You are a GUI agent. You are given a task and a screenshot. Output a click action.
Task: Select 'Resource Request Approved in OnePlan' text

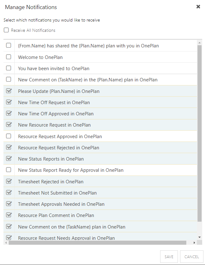click(x=60, y=137)
